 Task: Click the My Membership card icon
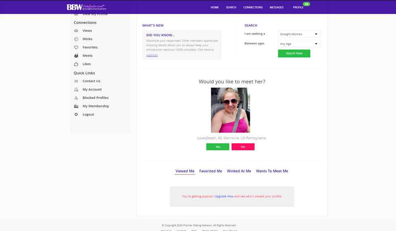click(x=76, y=106)
